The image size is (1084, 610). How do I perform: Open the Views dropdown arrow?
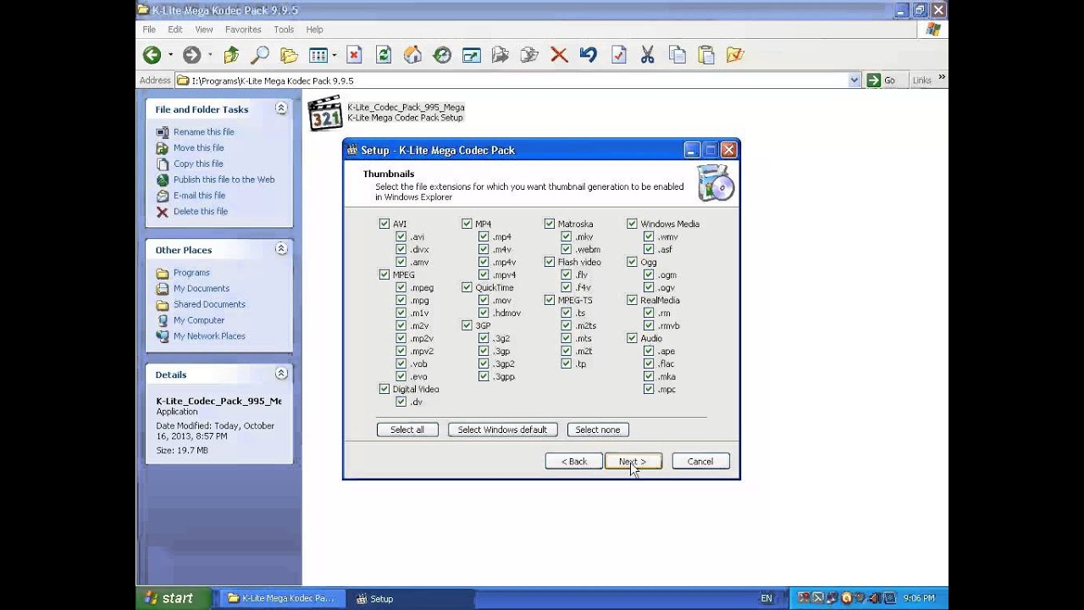pyautogui.click(x=335, y=55)
